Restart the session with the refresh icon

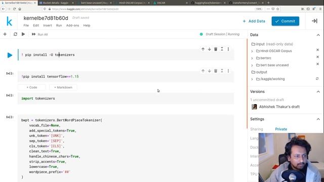(x=15, y=34)
